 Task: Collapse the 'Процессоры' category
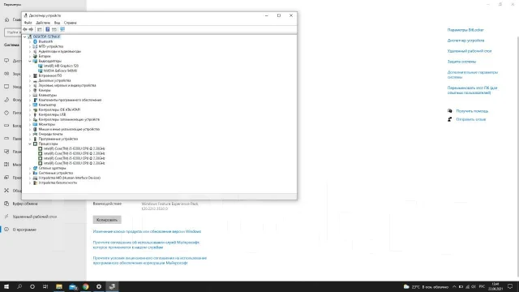30,144
